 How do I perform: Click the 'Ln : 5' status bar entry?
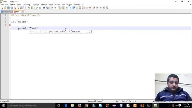[x=118, y=101]
